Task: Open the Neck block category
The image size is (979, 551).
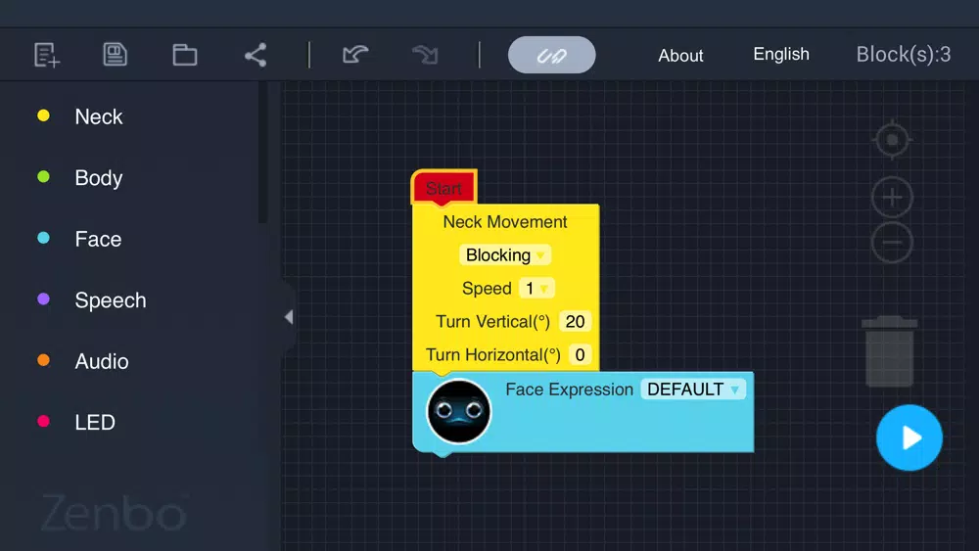Action: click(99, 116)
